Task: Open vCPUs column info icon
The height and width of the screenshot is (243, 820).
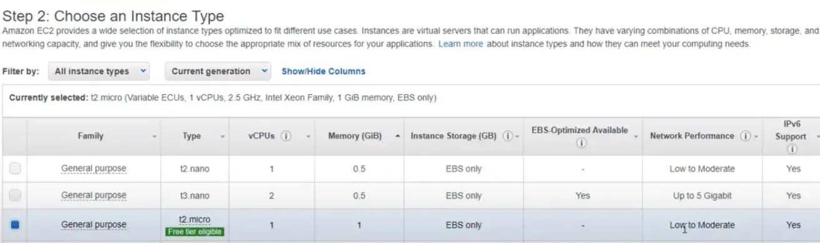Action: tap(286, 136)
